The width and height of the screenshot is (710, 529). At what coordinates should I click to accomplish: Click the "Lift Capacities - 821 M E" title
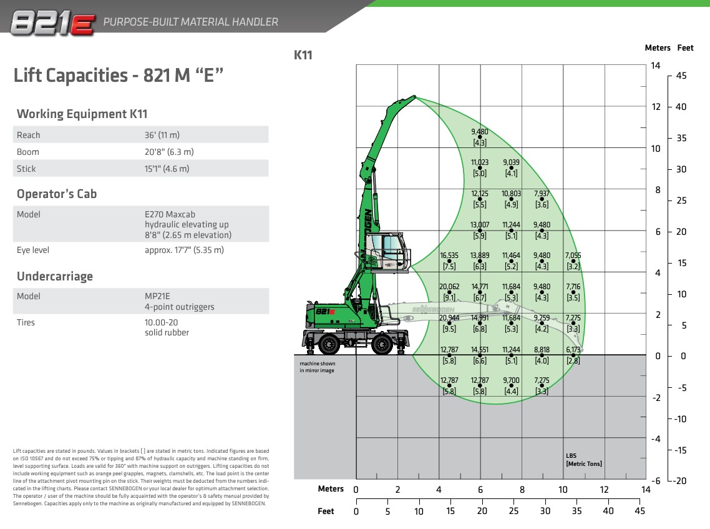(x=119, y=75)
